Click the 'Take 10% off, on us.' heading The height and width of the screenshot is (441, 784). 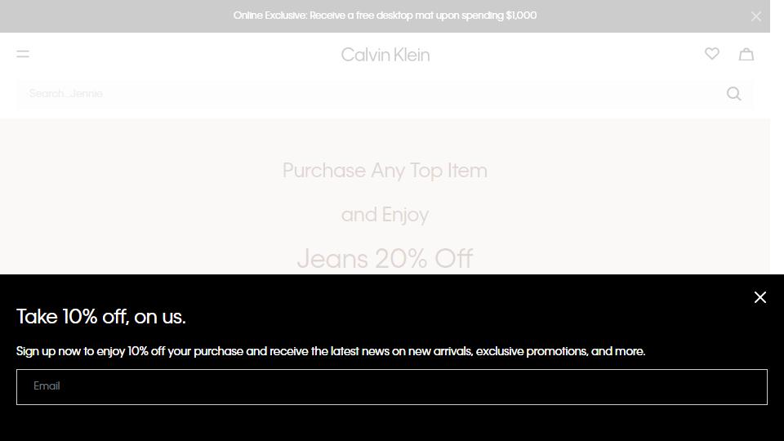[x=101, y=317]
